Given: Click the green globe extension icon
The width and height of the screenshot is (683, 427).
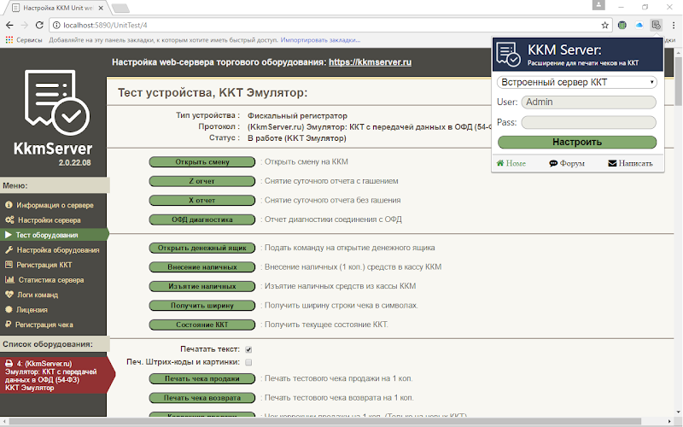Looking at the screenshot, I should click(x=622, y=26).
